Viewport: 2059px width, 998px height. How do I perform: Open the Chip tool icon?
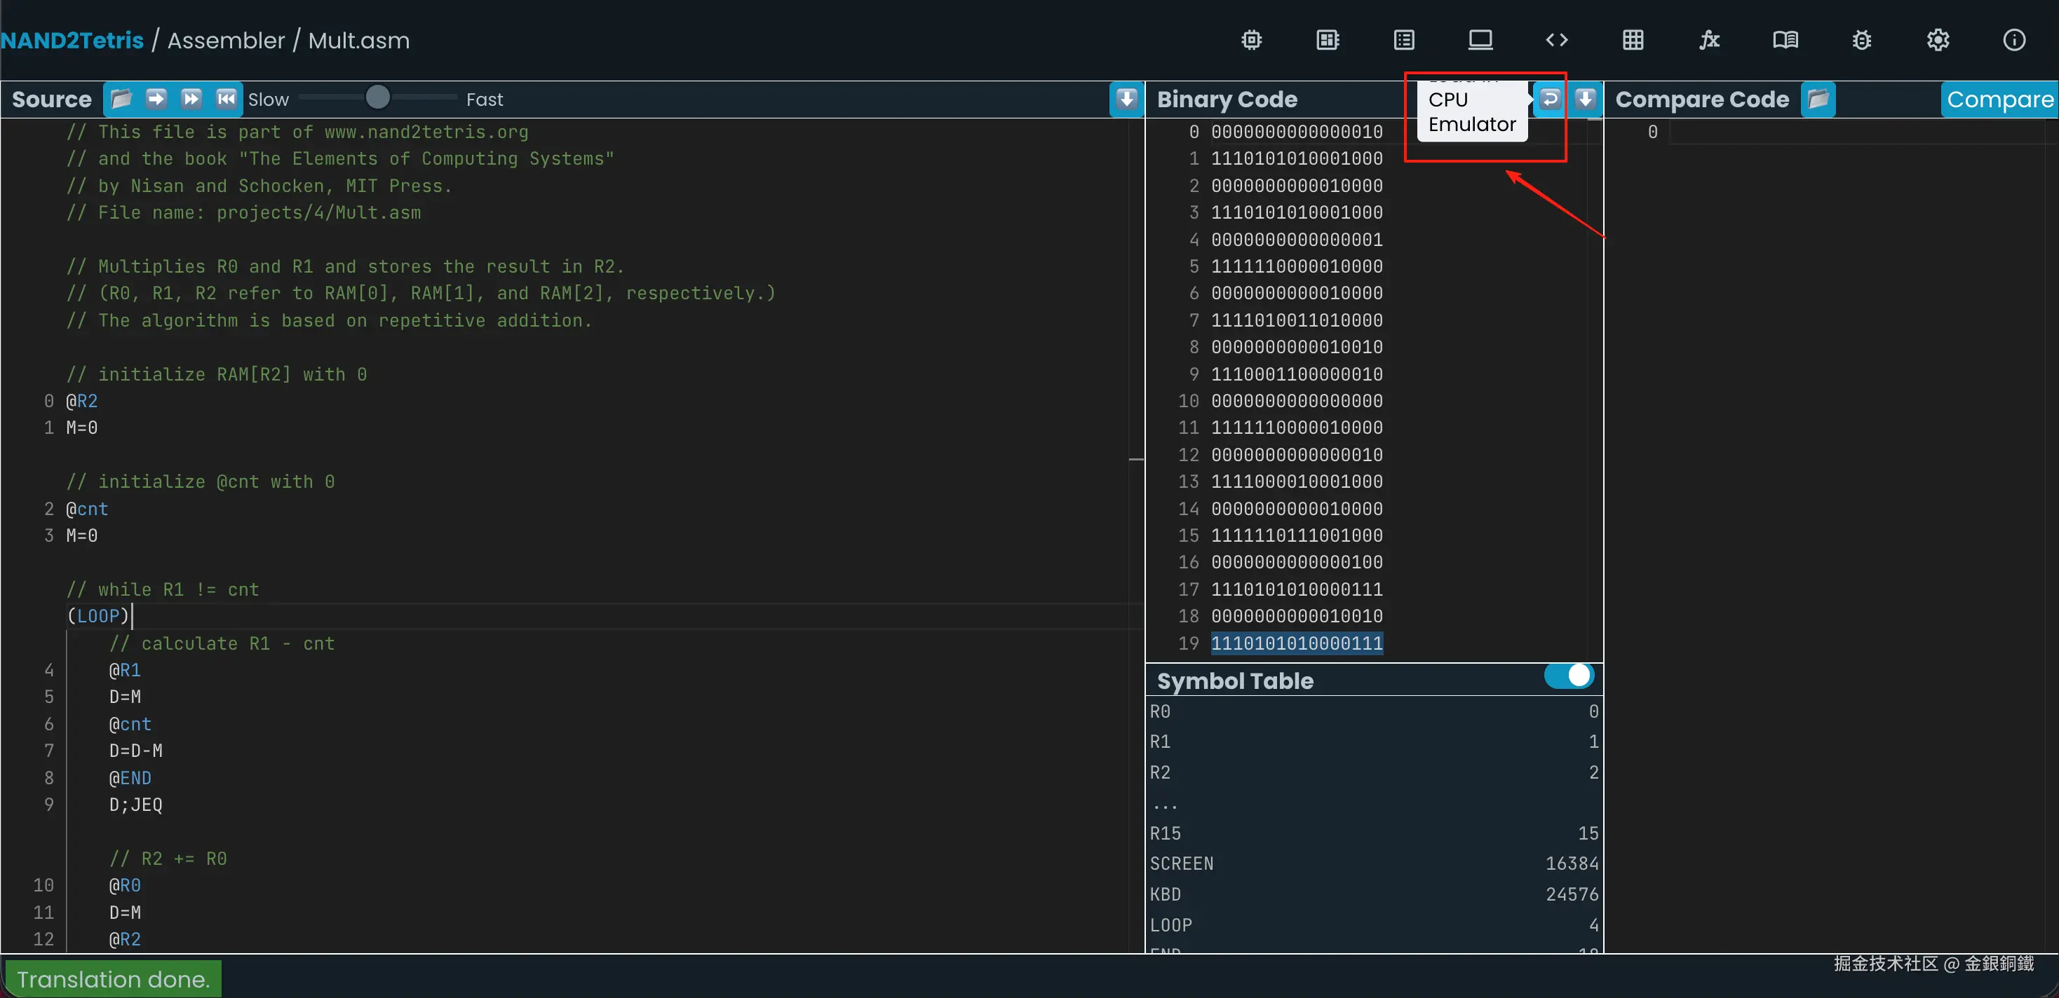pos(1252,40)
